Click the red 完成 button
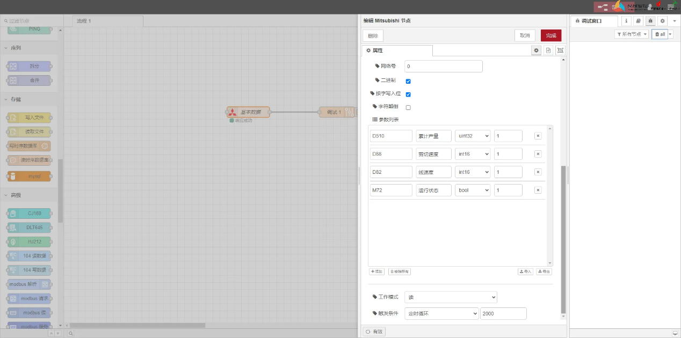 point(550,35)
